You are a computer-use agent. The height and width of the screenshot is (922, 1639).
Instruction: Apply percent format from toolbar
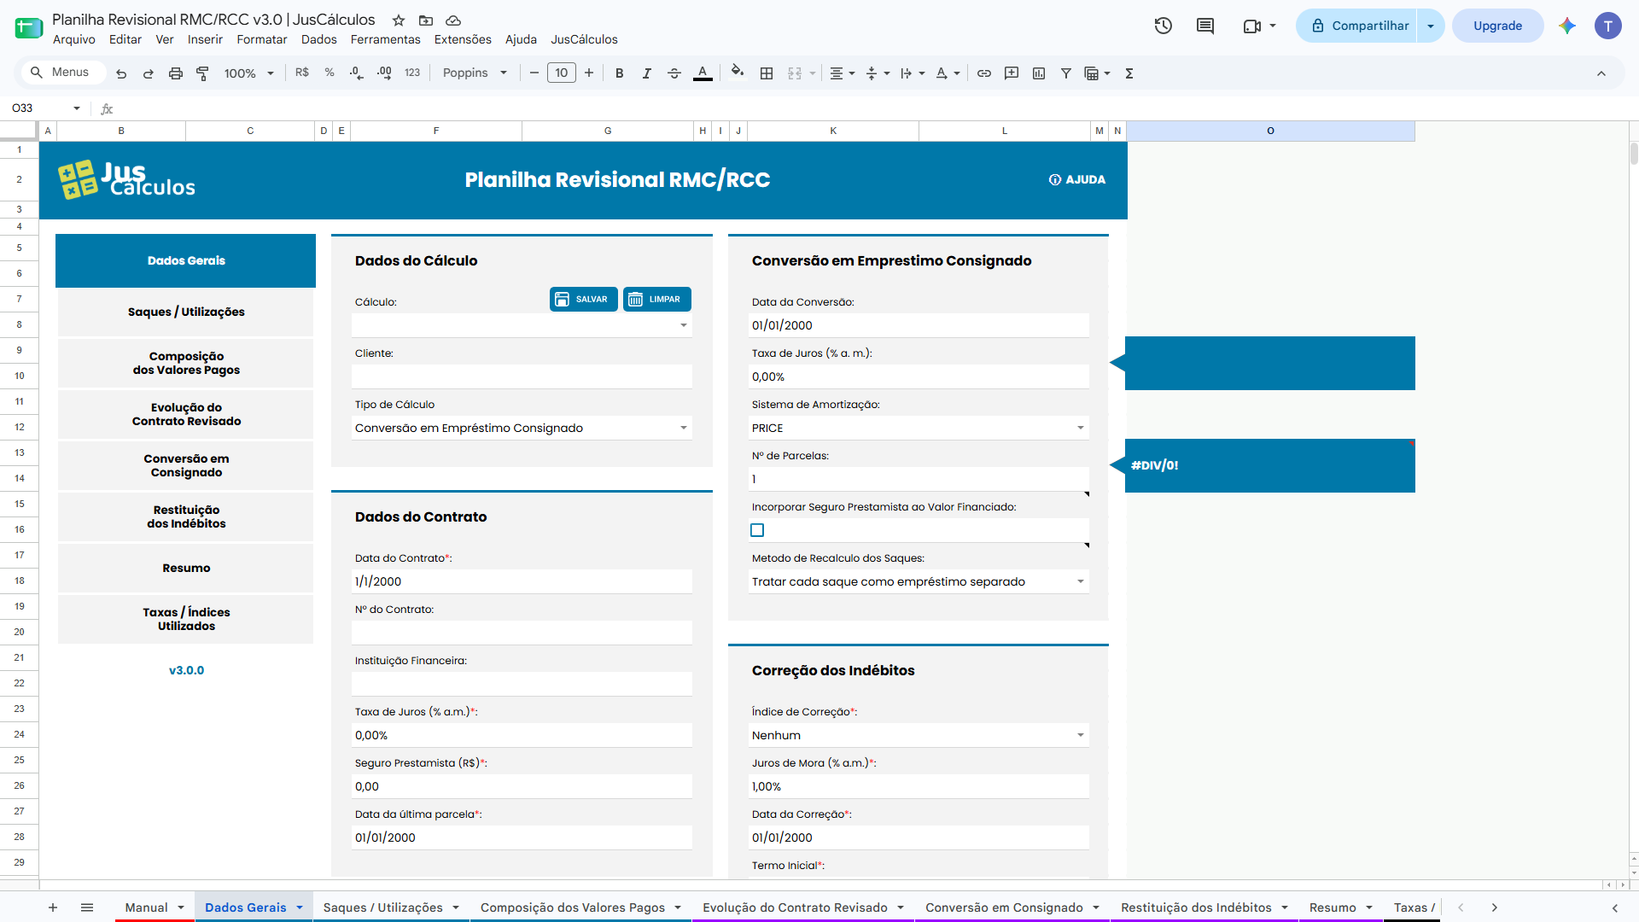pos(330,73)
